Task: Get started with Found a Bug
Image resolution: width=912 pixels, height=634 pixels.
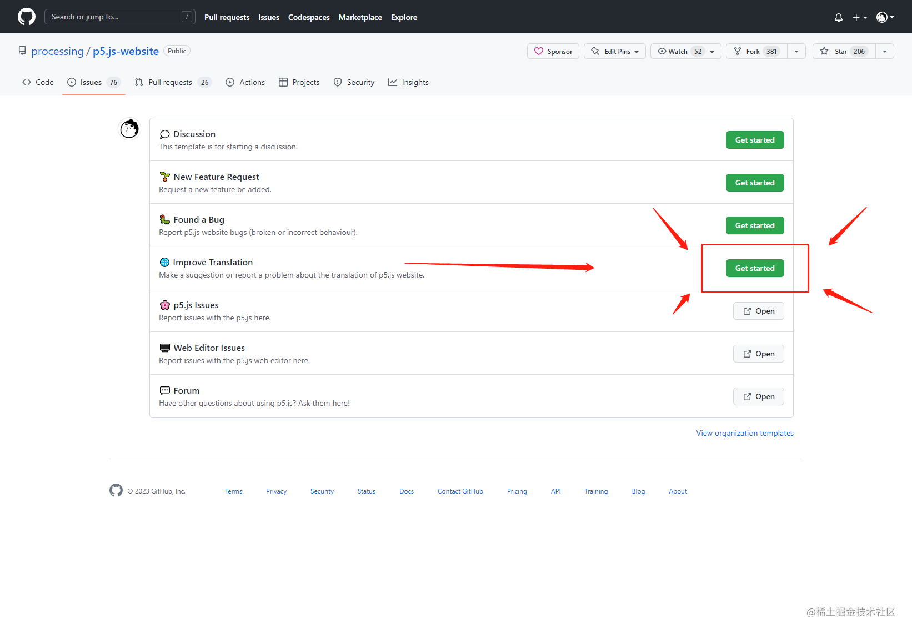Action: [x=755, y=225]
